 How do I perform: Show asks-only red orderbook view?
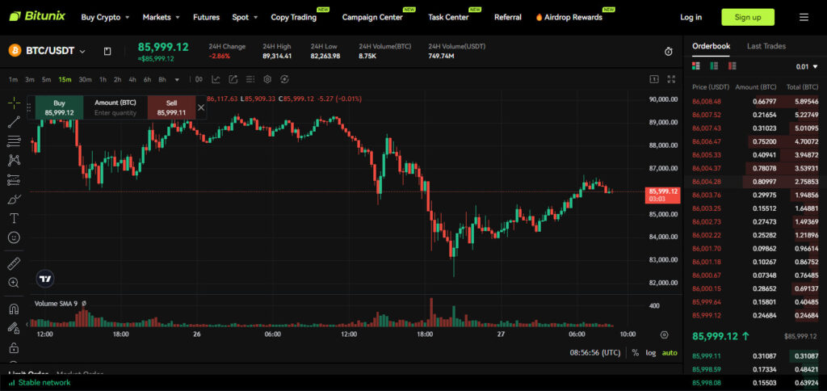coord(732,66)
